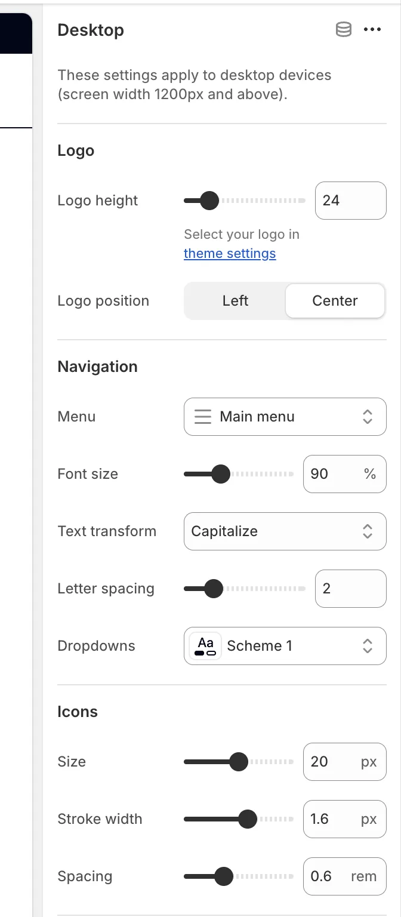401x917 pixels.
Task: Click the hamburger icon beside Main menu
Action: [202, 416]
